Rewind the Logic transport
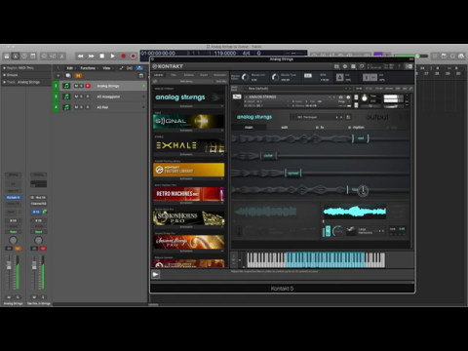The height and width of the screenshot is (351, 468). (80, 57)
